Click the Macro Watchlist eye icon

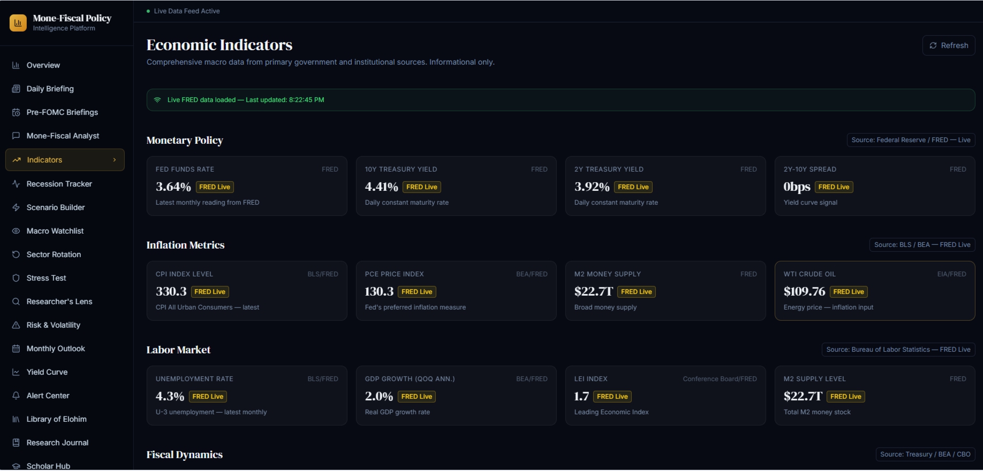pos(16,231)
